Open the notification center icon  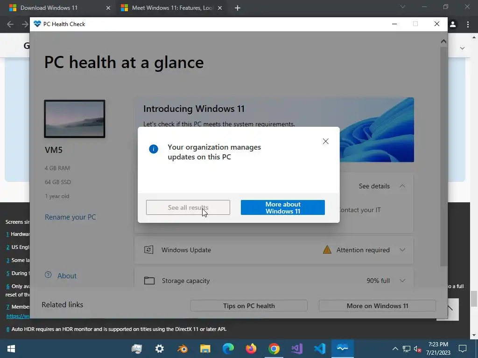463,349
